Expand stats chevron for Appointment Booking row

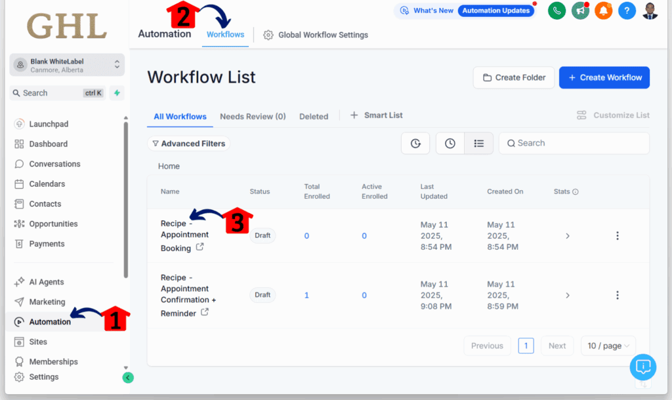[x=568, y=236]
